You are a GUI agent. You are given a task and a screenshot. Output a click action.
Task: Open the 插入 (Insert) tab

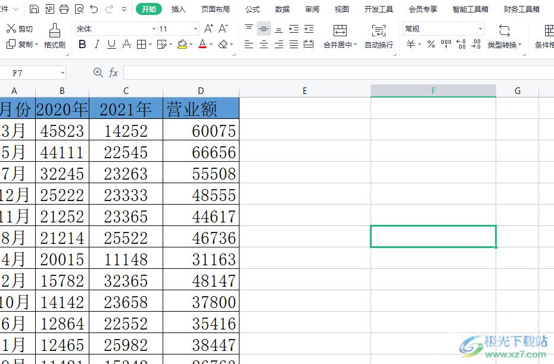pos(178,9)
